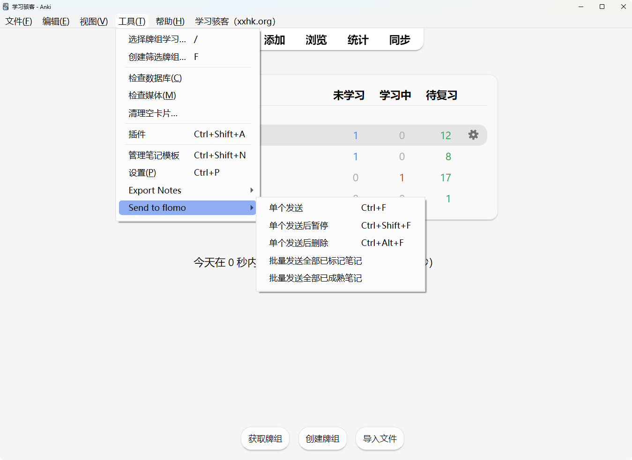
Task: Choose 单个发送后暂停 menu entry
Action: click(x=298, y=226)
